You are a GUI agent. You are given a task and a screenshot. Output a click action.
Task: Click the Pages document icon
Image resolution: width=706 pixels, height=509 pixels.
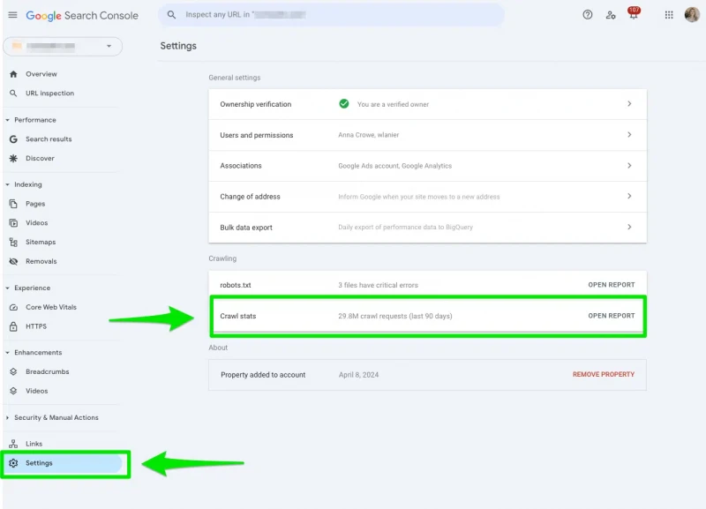pos(13,204)
